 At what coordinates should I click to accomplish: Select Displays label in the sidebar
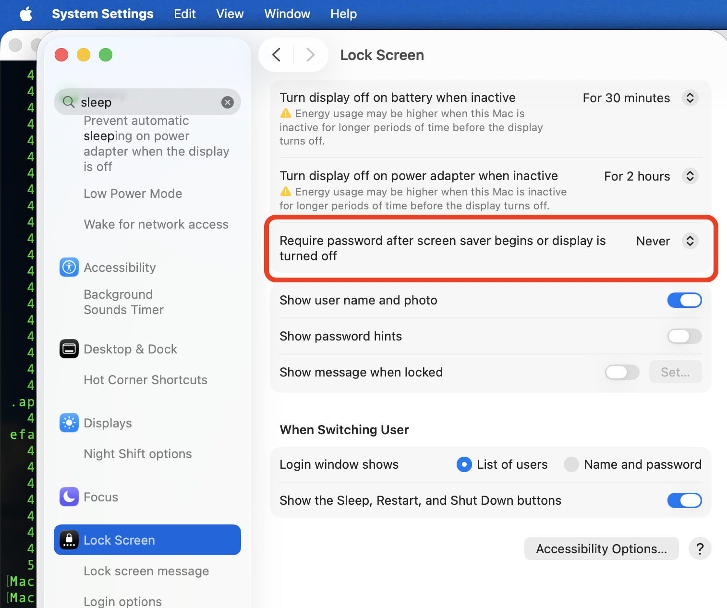(x=108, y=423)
